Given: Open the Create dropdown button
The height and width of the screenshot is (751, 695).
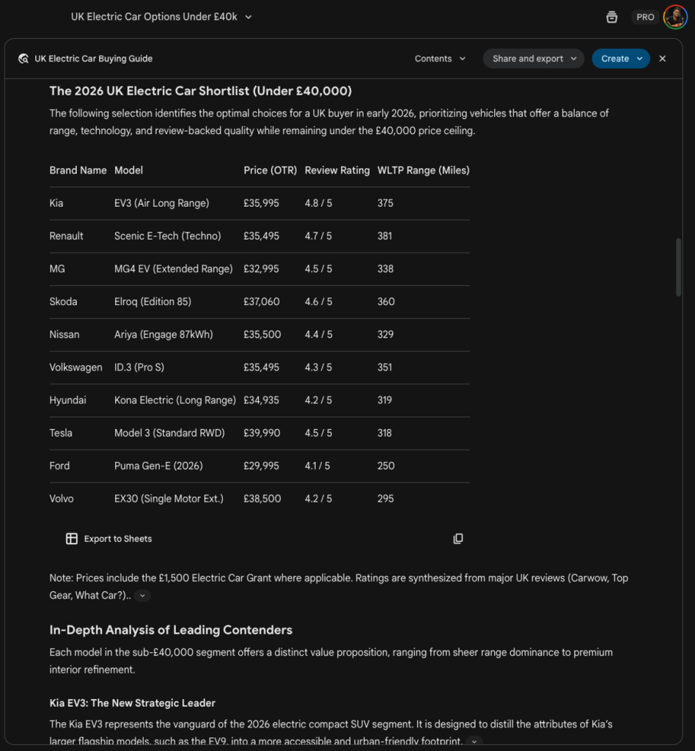Looking at the screenshot, I should [x=620, y=59].
